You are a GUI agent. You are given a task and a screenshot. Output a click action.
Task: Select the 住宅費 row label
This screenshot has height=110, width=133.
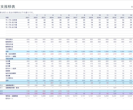tap(8, 66)
